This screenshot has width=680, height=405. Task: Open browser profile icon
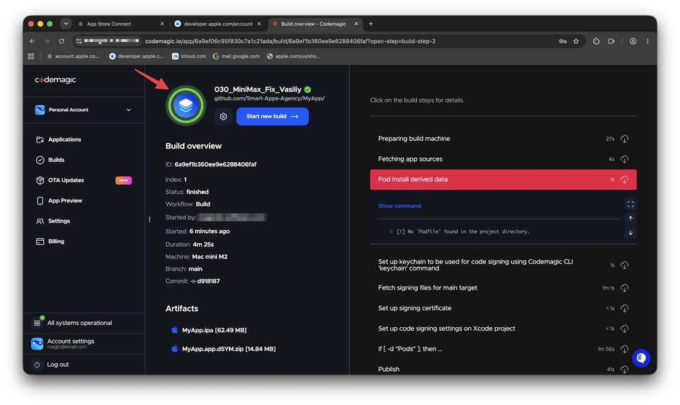point(633,41)
